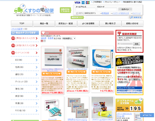Click the JCB card icon
The height and width of the screenshot is (121, 155).
point(88,2)
